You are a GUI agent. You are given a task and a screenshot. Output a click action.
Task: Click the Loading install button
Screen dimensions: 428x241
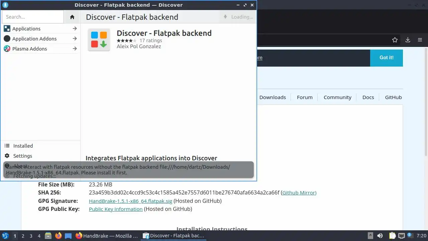[x=238, y=17]
